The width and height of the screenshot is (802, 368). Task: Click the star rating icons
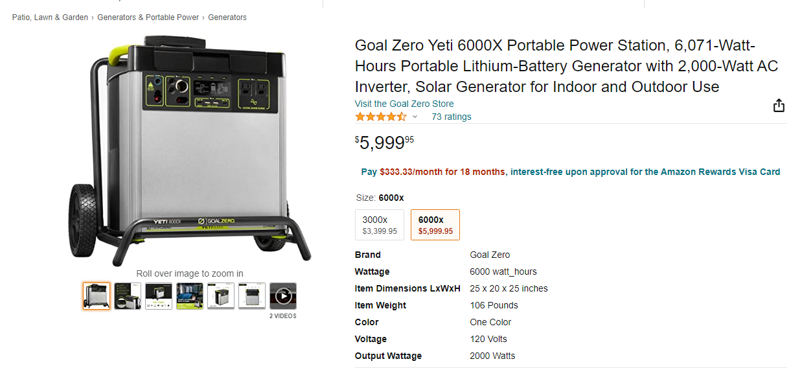381,117
